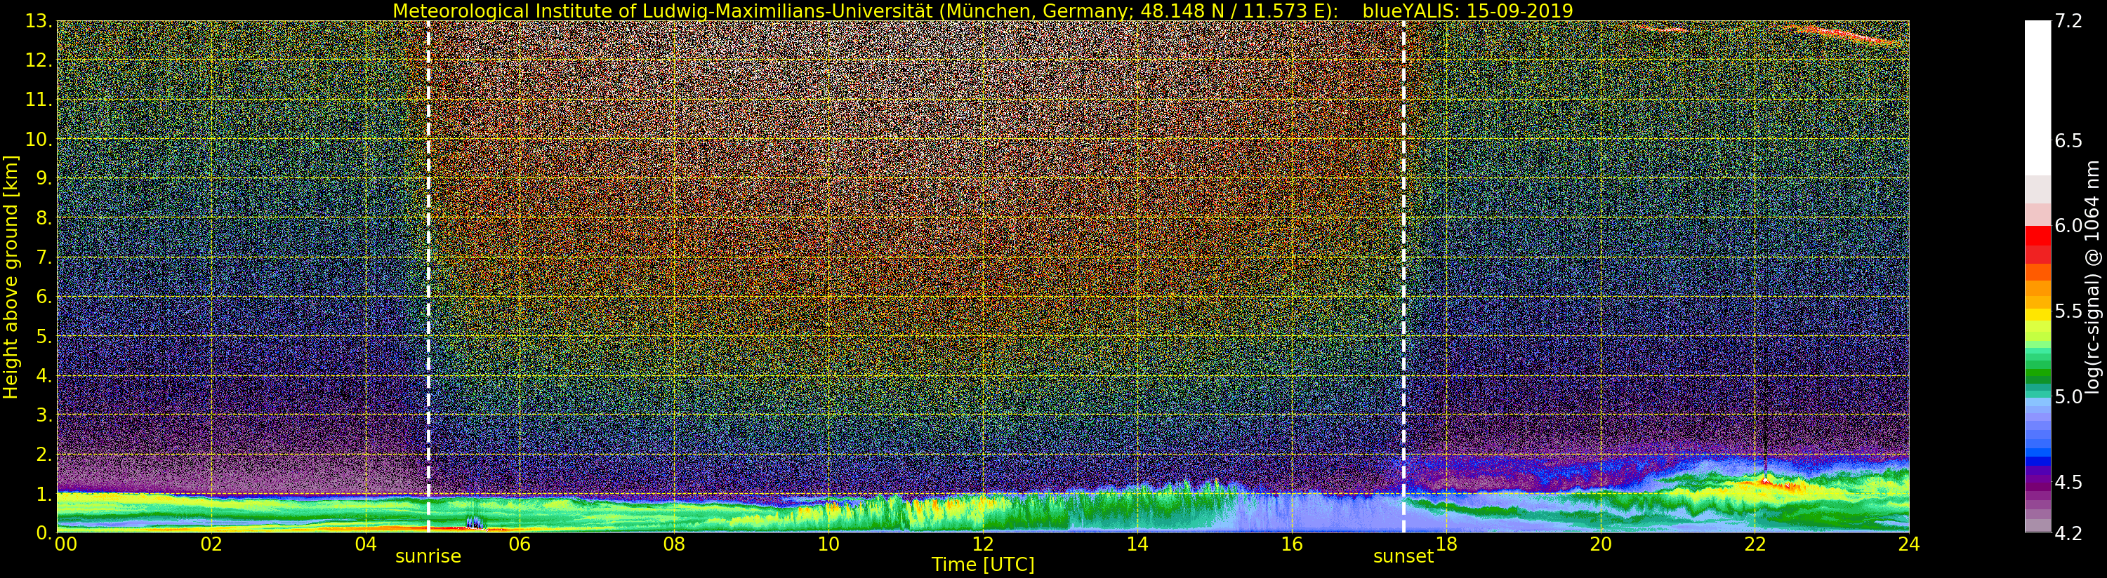Click height axis tick label '13.'

39,21
